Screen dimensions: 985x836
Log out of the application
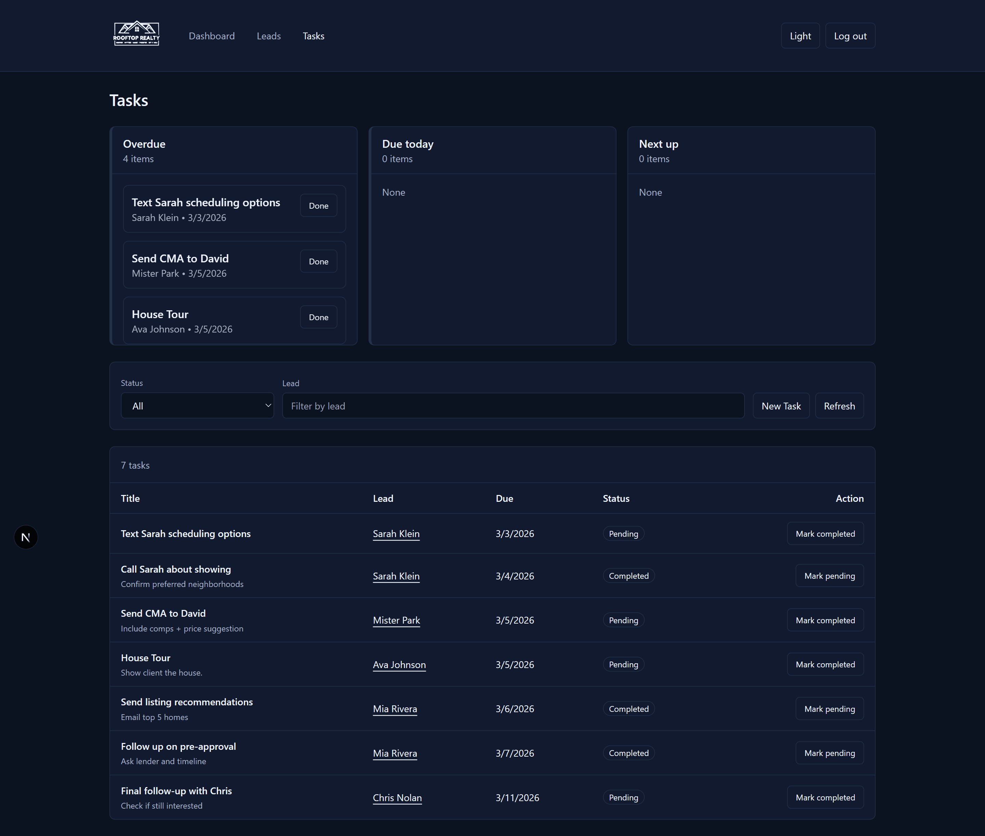850,36
